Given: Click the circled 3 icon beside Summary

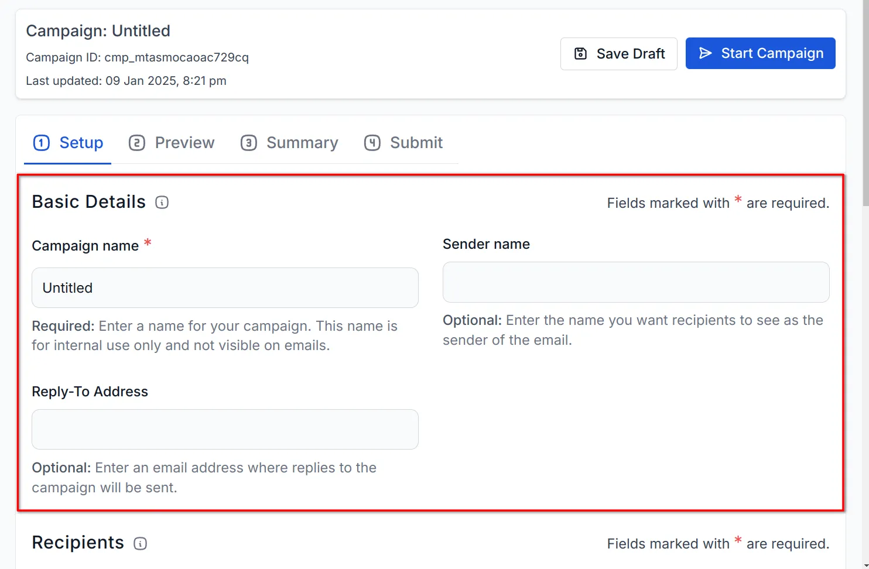Looking at the screenshot, I should pos(249,142).
